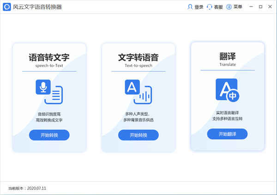Click the login user icon
Viewport: 277px width, 195px height.
point(190,7)
